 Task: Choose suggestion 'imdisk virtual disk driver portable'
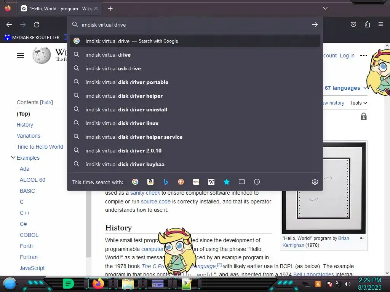pos(195,82)
